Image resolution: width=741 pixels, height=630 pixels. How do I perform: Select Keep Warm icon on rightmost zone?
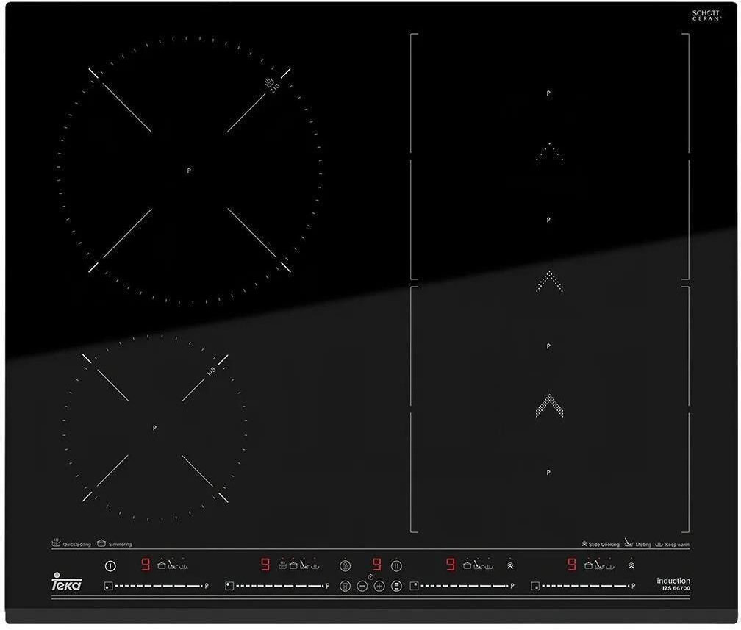[610, 565]
